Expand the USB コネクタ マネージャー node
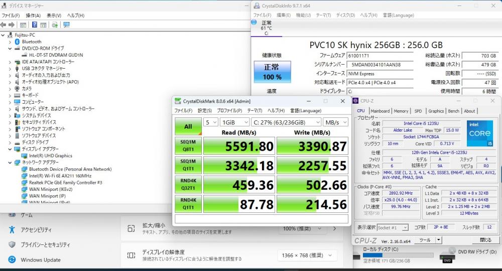This screenshot has height=271, width=502. pos(9,68)
